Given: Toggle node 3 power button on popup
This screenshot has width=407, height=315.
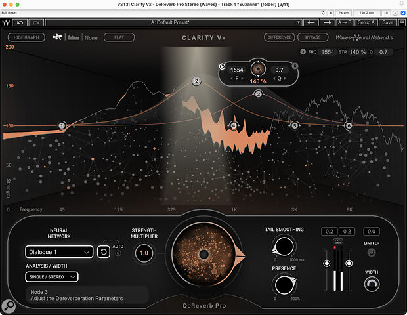Looking at the screenshot, I should click(222, 66).
